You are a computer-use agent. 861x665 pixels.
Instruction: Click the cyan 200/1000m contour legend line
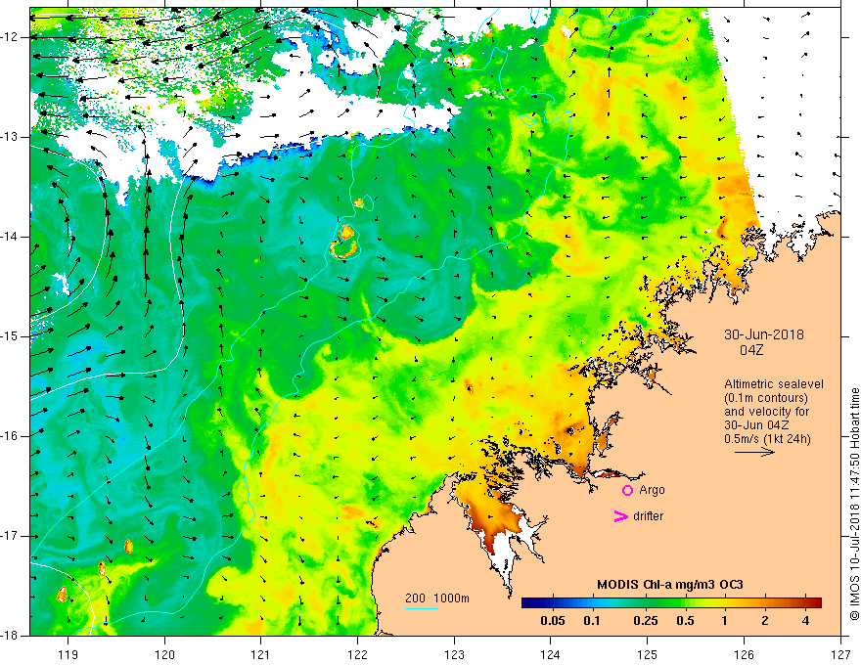click(x=421, y=608)
